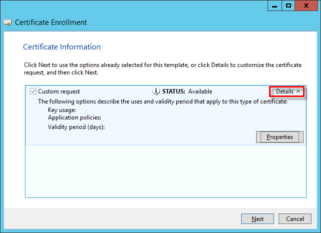Screen dimensions: 321x233
Task: Click the Application policies label
Action: click(74, 118)
